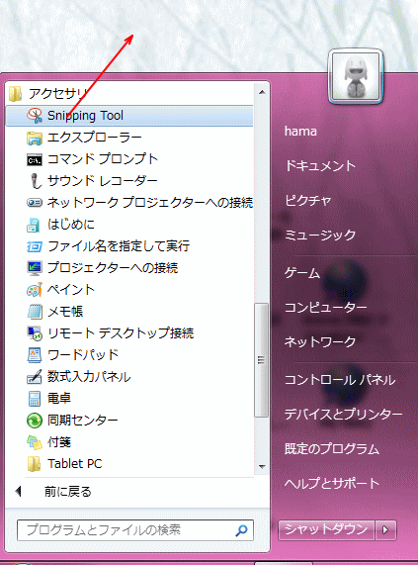Click the 電卓 calculator icon

[x=35, y=399]
